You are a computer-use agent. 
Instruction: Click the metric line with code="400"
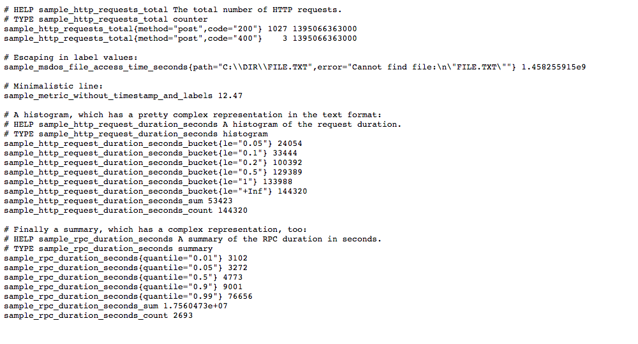click(180, 38)
